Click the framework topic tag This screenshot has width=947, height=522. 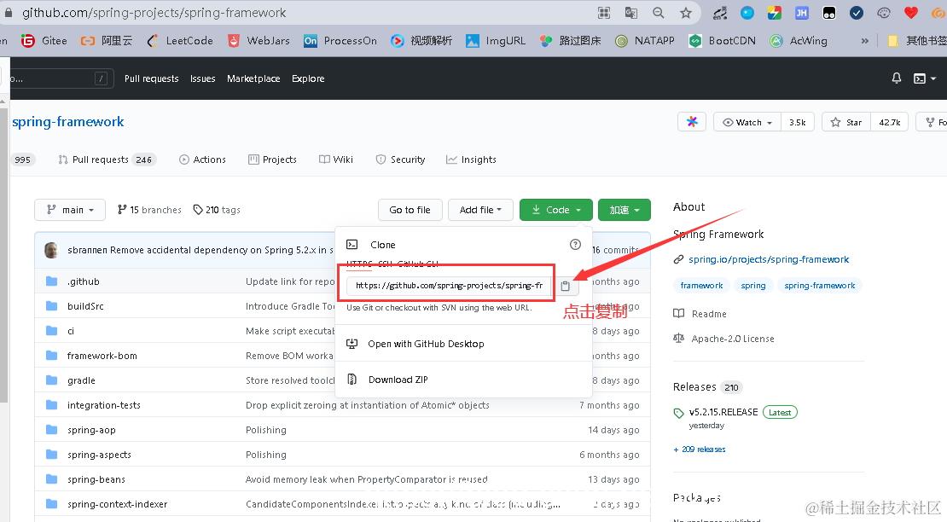coord(701,286)
